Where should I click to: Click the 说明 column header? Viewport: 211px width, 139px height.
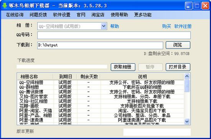142,77
